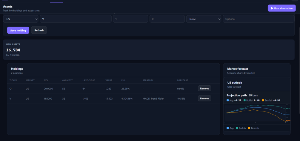The image size is (300, 141).
Task: Click the AVG COST column header
Action: coord(67,80)
